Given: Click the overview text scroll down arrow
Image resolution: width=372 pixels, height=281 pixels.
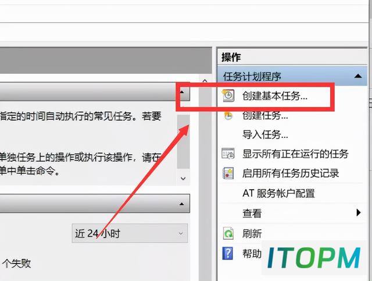Looking at the screenshot, I should tap(183, 179).
